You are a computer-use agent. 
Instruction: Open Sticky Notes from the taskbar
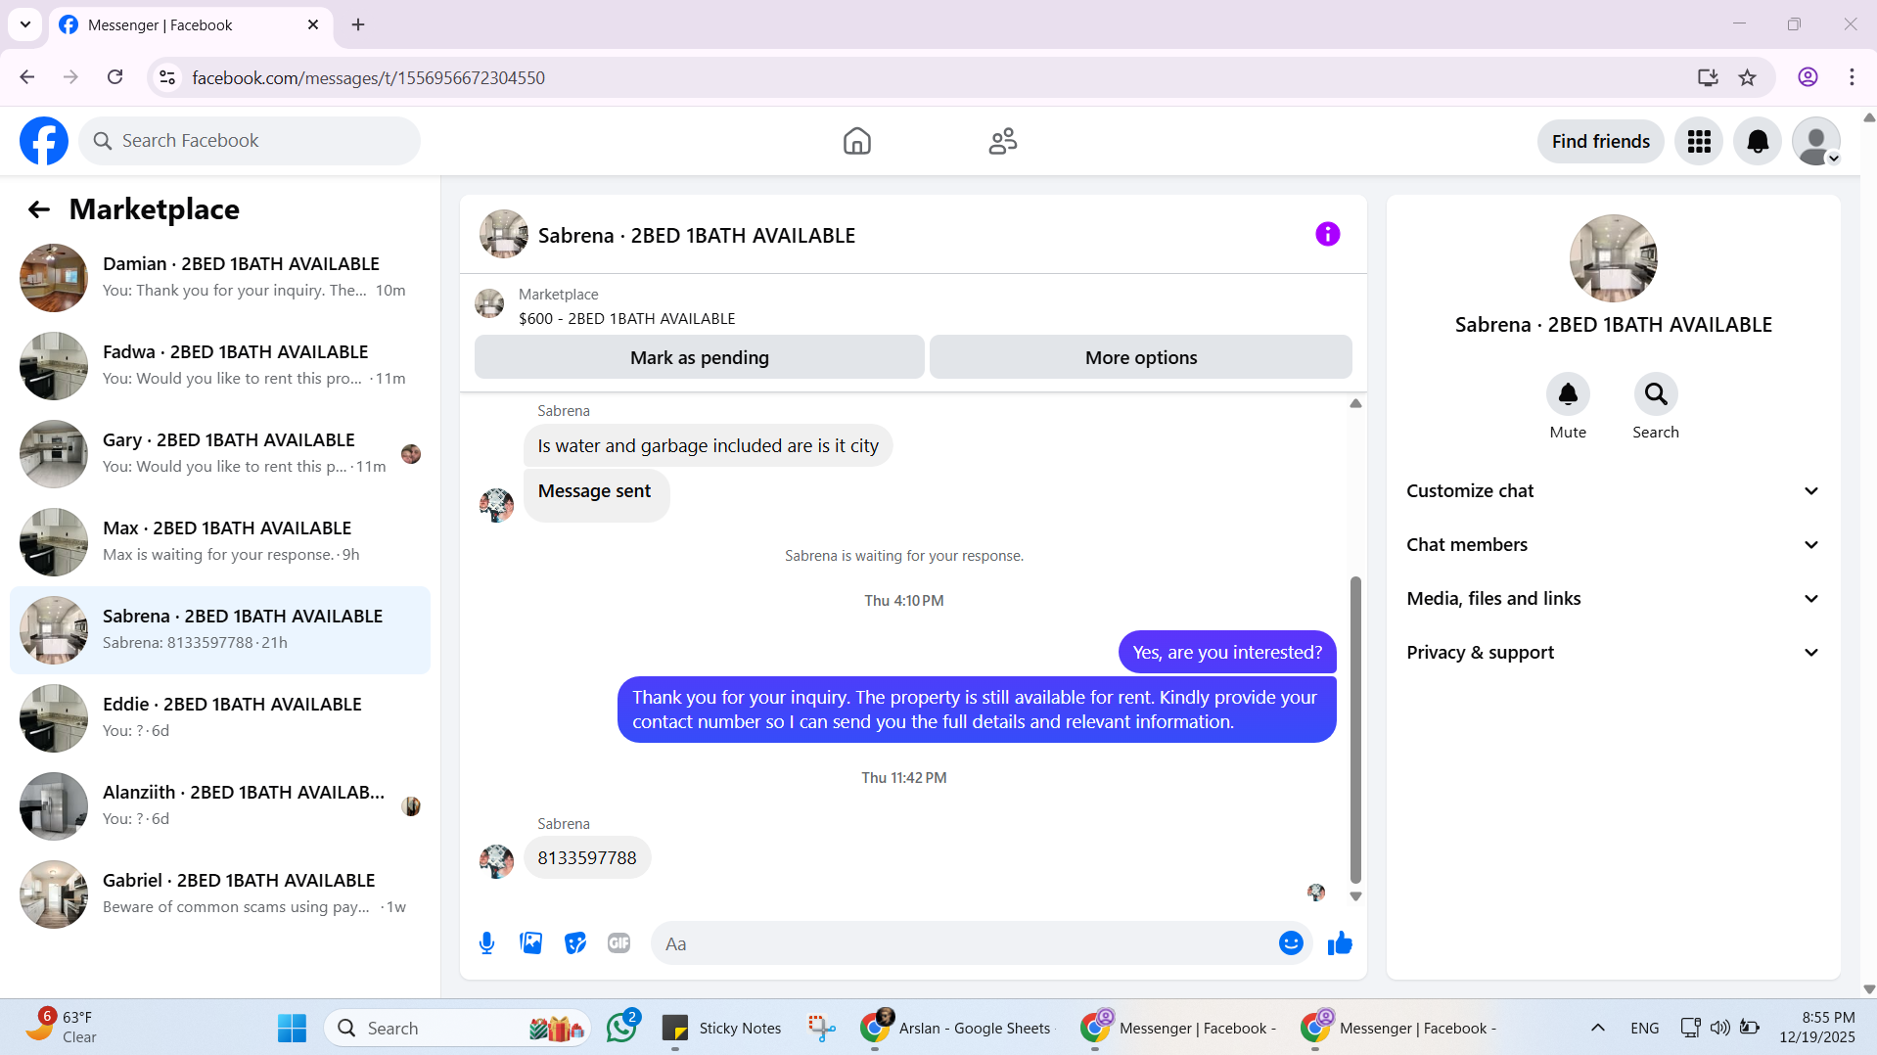click(x=722, y=1028)
